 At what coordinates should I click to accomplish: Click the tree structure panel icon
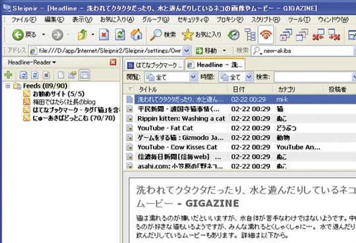[x=250, y=35]
